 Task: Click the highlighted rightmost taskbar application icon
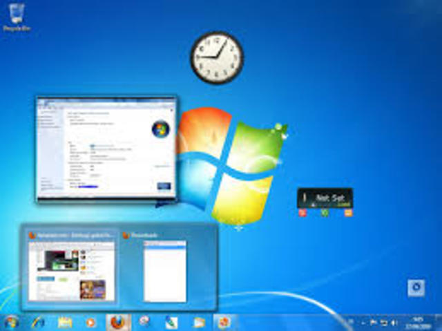coord(224,322)
